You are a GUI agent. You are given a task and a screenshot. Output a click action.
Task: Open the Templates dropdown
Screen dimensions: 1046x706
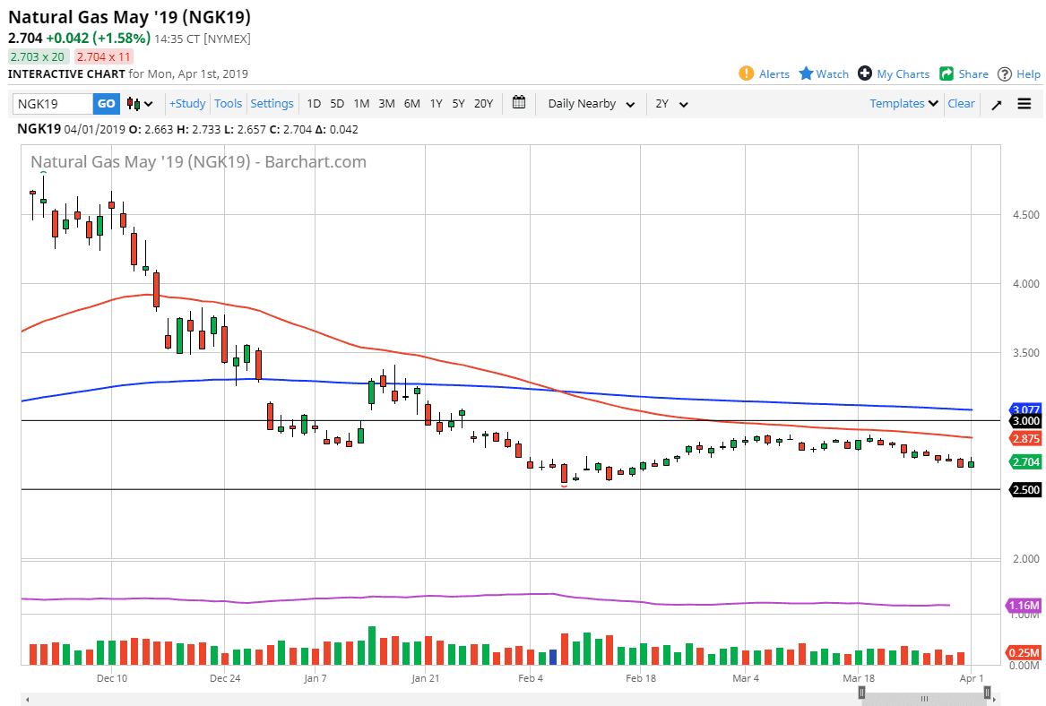point(903,104)
